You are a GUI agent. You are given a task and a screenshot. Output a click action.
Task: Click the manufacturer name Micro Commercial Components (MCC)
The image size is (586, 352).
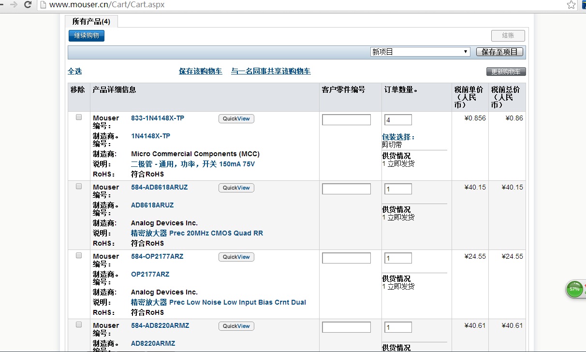point(195,154)
